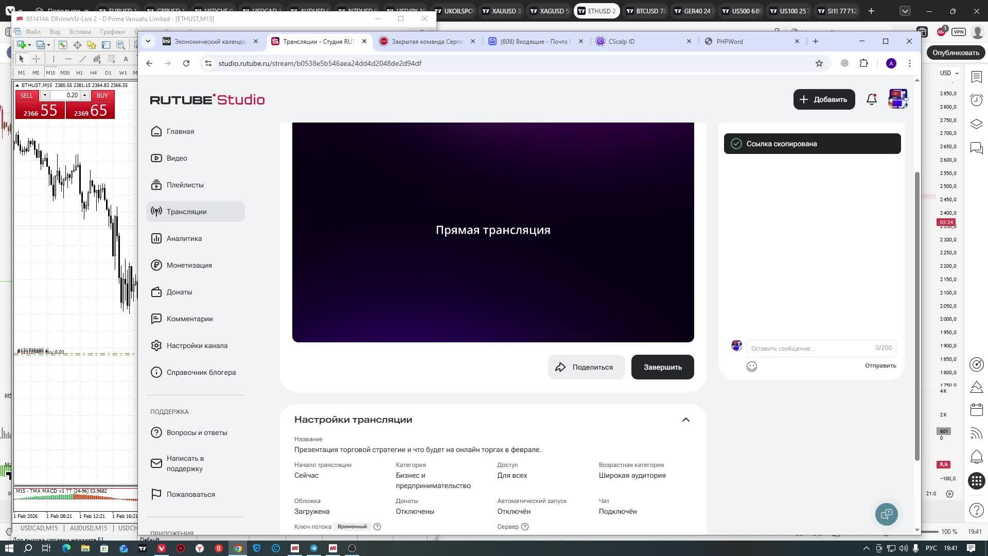The width and height of the screenshot is (988, 556).
Task: Click the chat message input field
Action: pos(808,348)
